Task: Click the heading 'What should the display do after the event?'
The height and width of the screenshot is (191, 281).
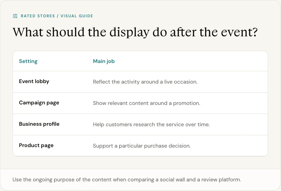Action: (x=135, y=32)
